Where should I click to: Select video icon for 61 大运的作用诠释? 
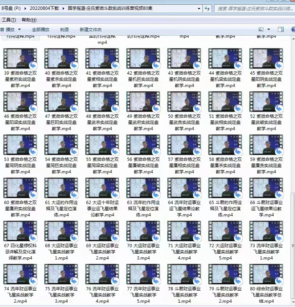click(61, 188)
